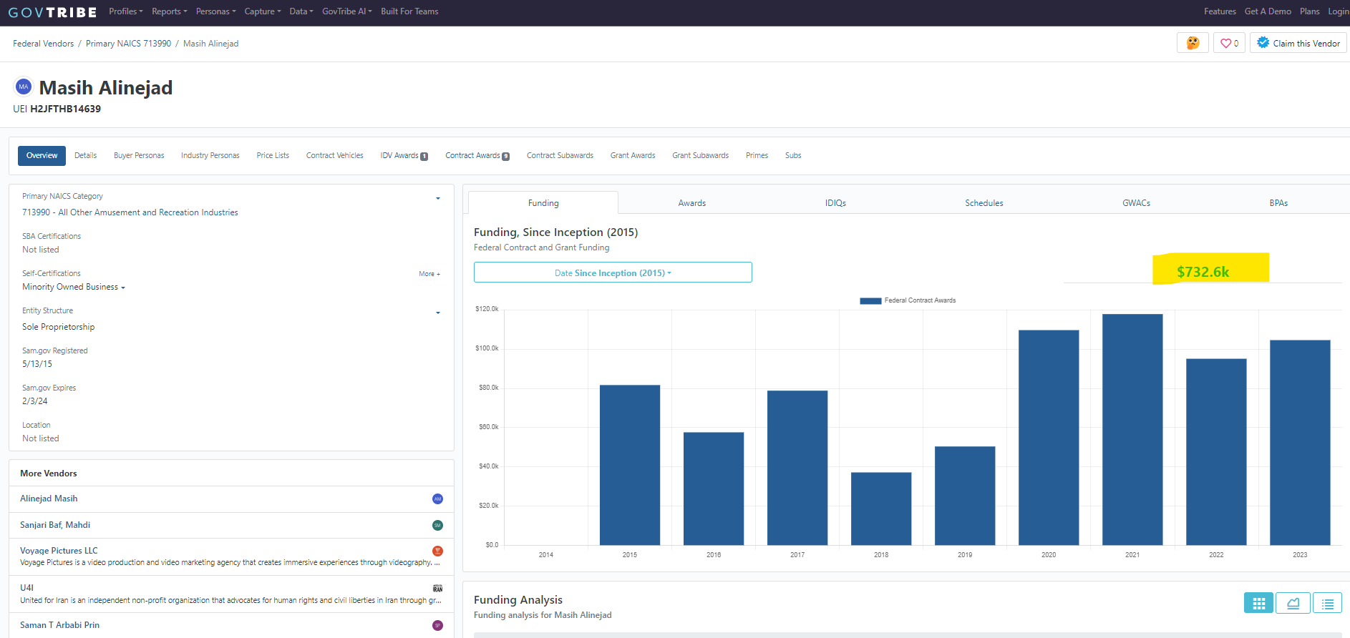Open the Primes tab

(757, 156)
